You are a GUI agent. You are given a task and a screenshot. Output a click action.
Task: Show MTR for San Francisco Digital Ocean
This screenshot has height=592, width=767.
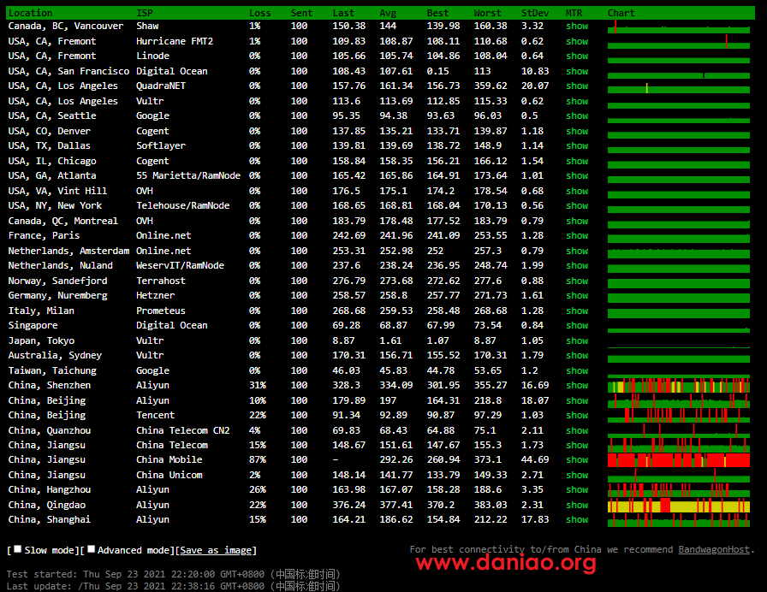tap(577, 71)
